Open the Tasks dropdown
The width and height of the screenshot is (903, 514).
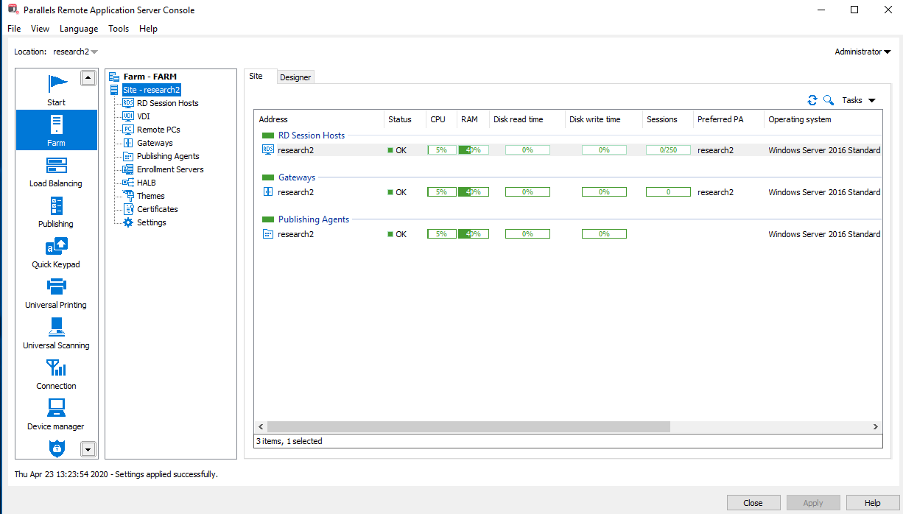[x=859, y=100]
